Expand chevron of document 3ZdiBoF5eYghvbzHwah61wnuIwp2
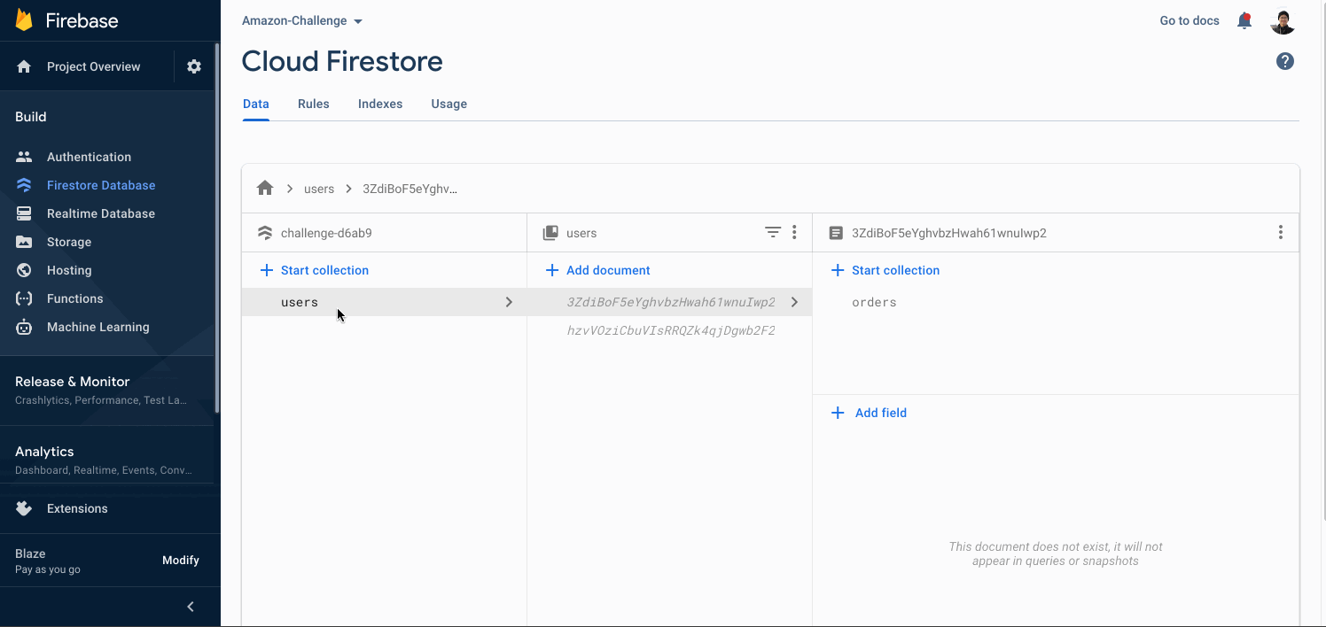 (794, 302)
